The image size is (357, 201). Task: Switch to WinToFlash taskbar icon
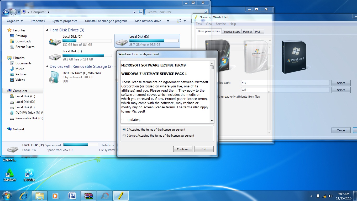[121, 196]
